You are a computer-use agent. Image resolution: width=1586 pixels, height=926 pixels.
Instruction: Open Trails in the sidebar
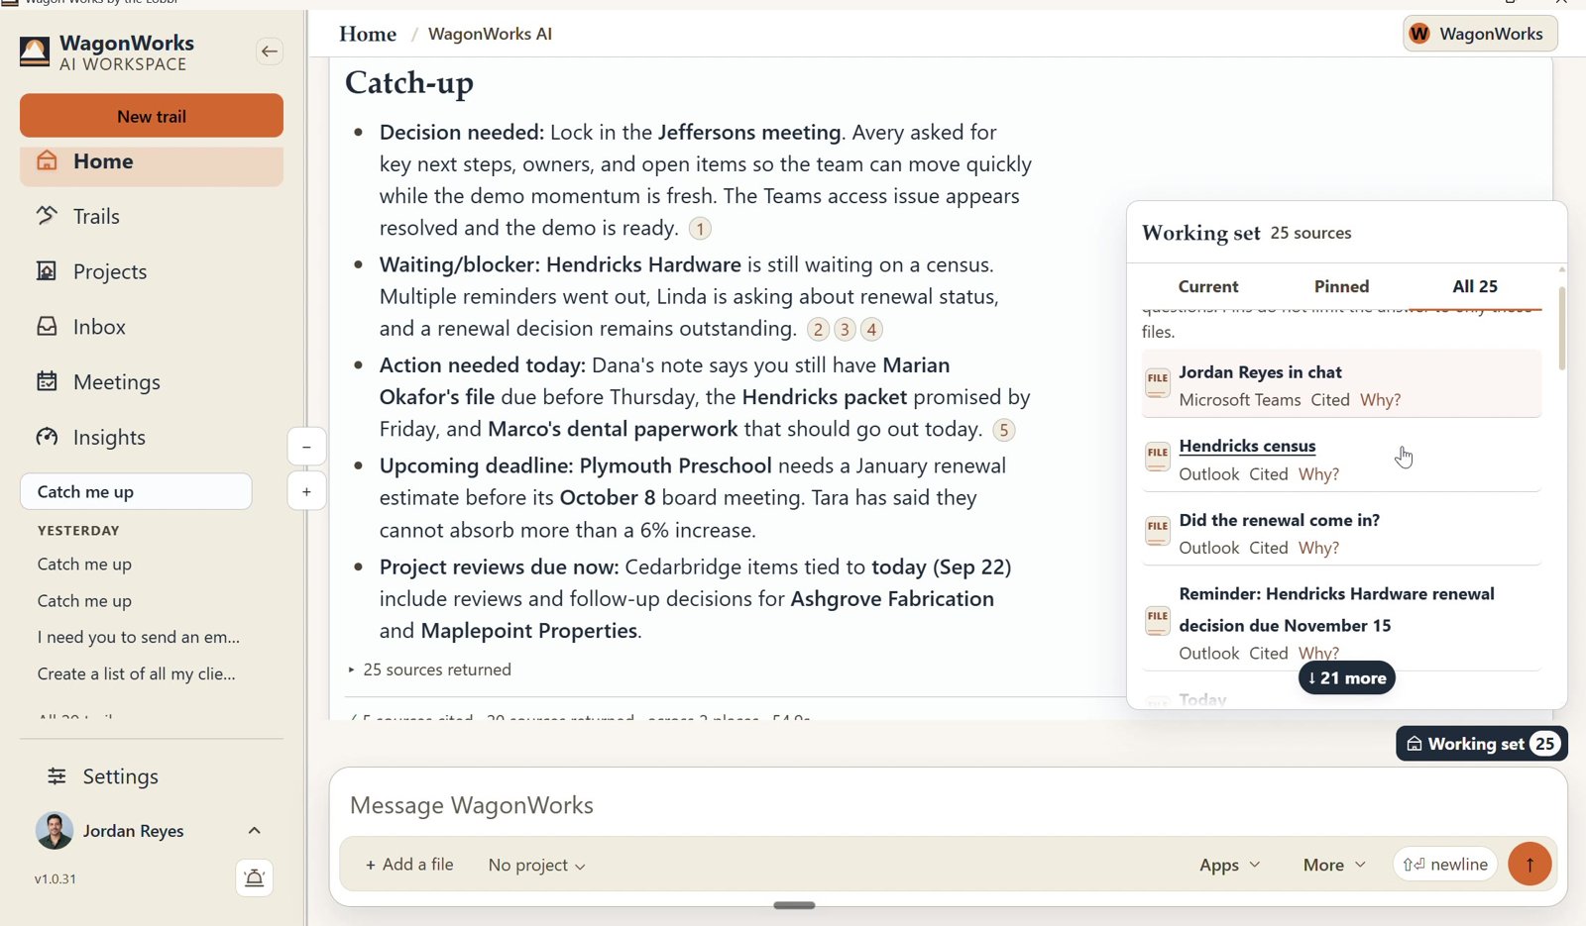click(152, 217)
